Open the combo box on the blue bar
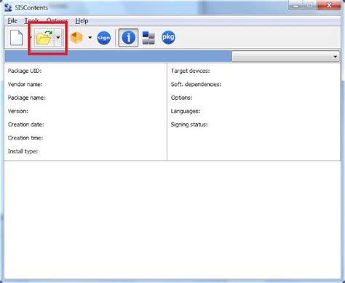The image size is (345, 283). coord(285,56)
